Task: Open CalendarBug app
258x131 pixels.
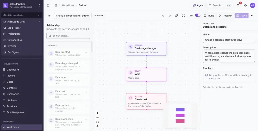Action: coord(21,40)
